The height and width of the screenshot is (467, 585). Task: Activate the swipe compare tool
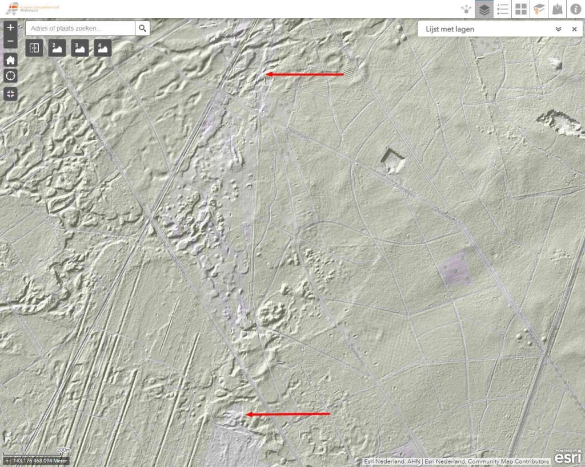tap(34, 48)
